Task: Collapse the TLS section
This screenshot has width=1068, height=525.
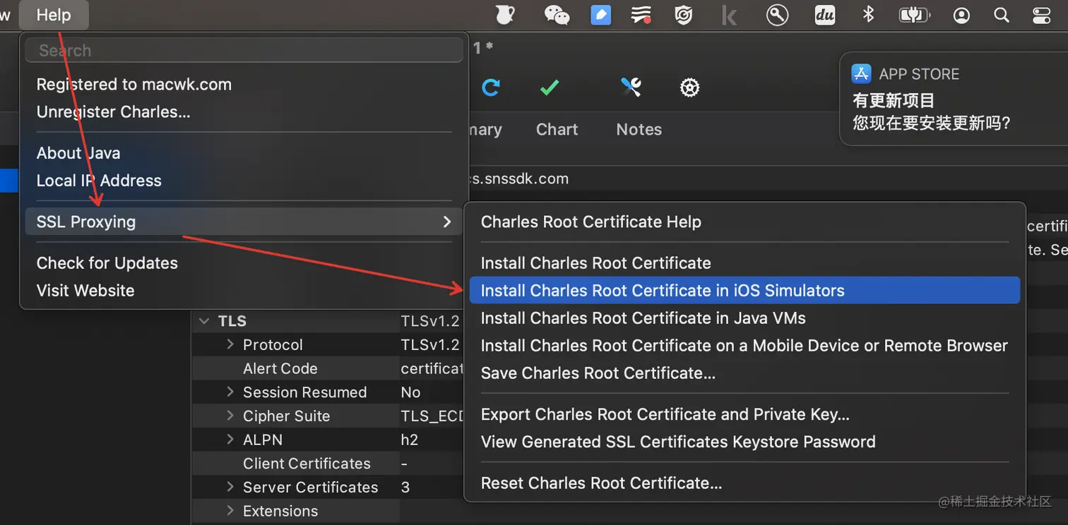Action: (205, 321)
